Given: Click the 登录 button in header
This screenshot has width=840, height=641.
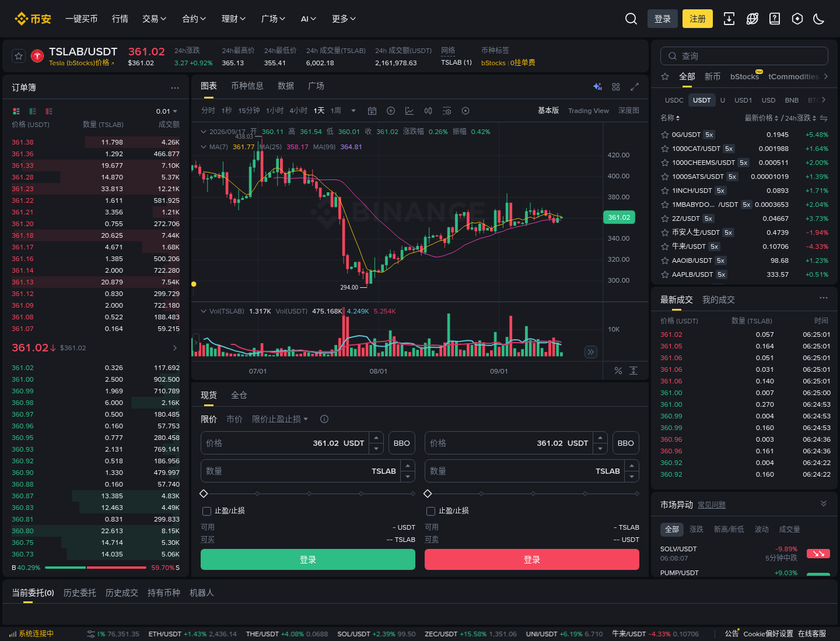Looking at the screenshot, I should (663, 19).
